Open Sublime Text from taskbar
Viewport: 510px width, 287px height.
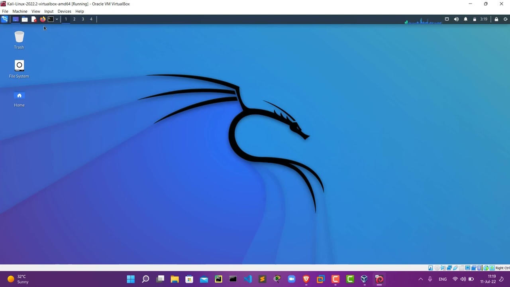(x=262, y=279)
